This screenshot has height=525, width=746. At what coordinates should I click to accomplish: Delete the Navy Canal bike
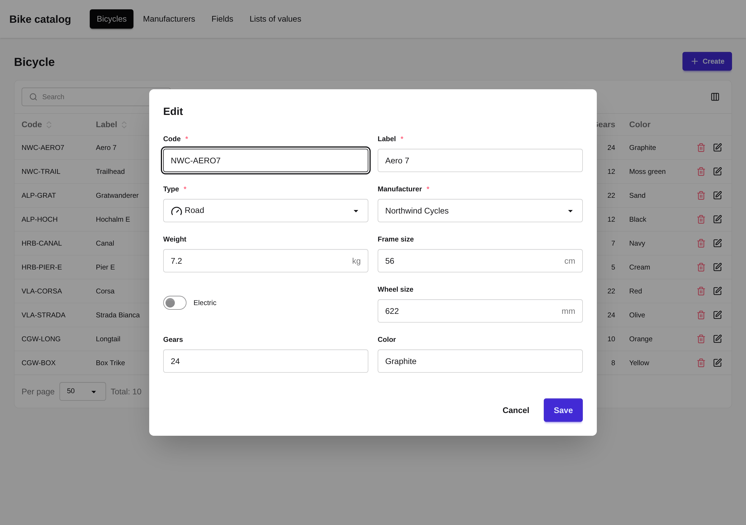pyautogui.click(x=701, y=243)
